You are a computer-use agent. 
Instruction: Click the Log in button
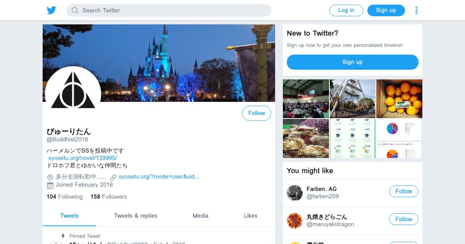(346, 10)
